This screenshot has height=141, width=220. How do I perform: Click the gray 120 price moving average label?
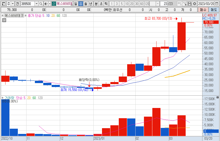65,15
